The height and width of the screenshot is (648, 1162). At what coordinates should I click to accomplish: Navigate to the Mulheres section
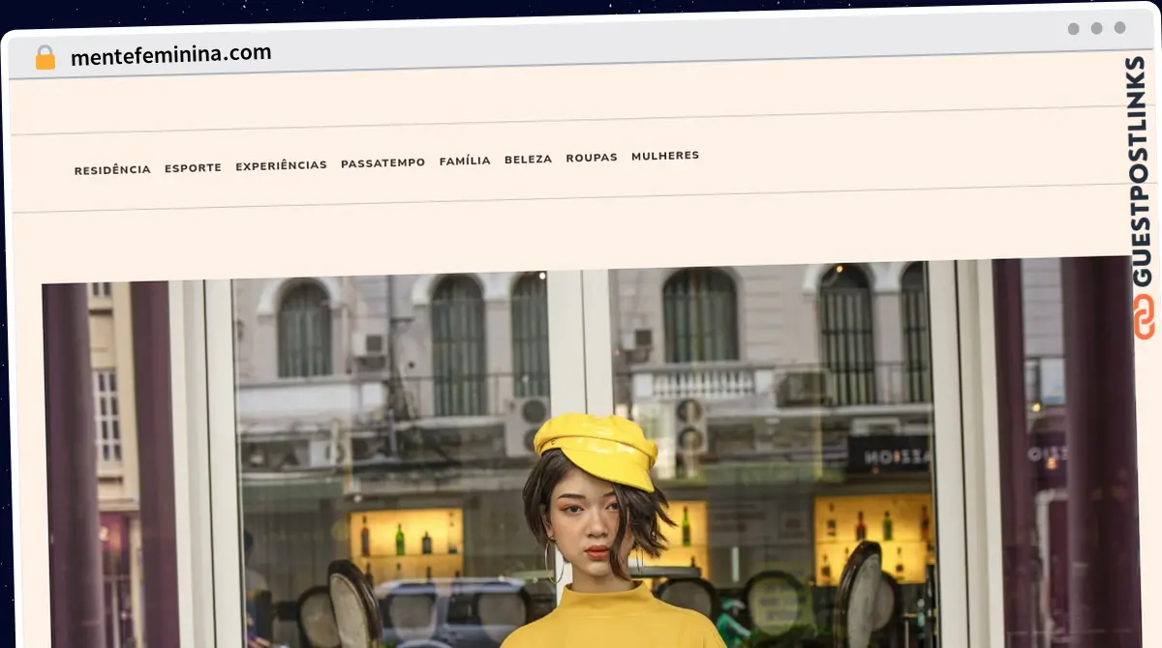665,156
